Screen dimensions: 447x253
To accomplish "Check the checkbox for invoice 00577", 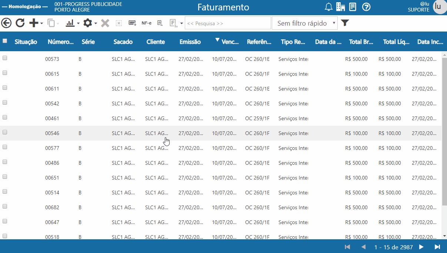I will [x=5, y=147].
